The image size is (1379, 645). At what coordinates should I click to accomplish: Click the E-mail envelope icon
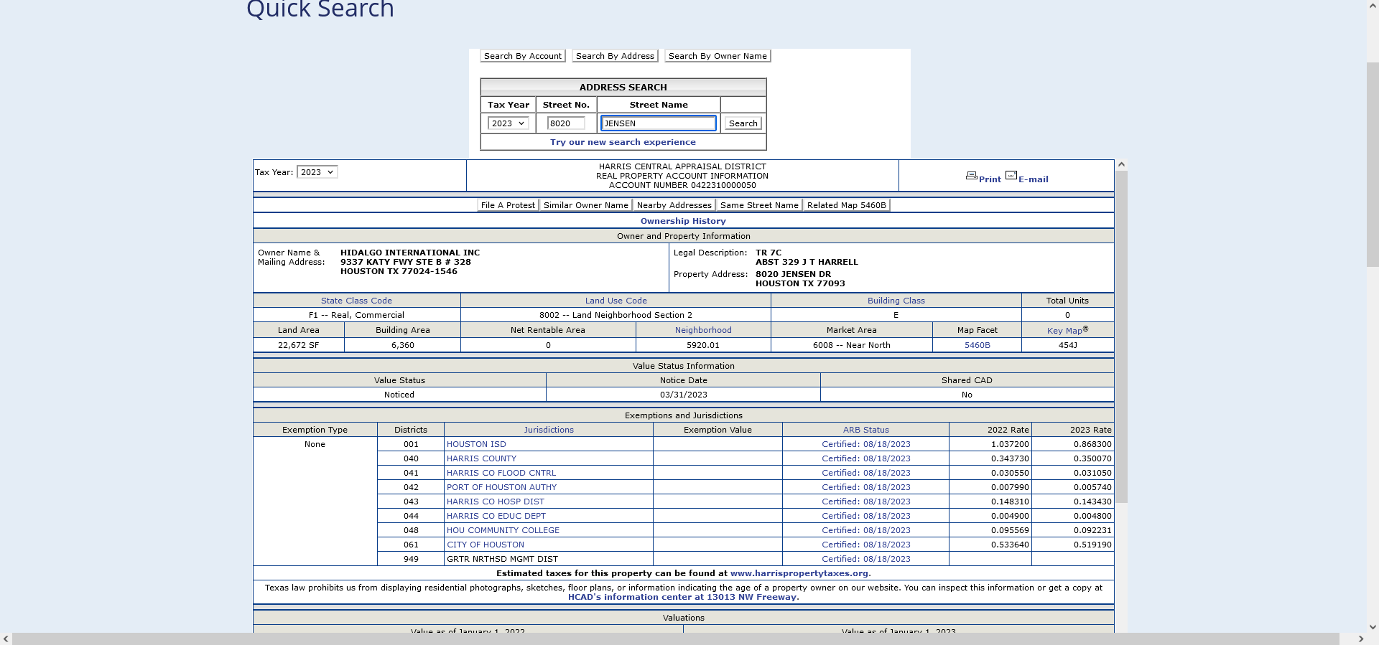point(1011,176)
